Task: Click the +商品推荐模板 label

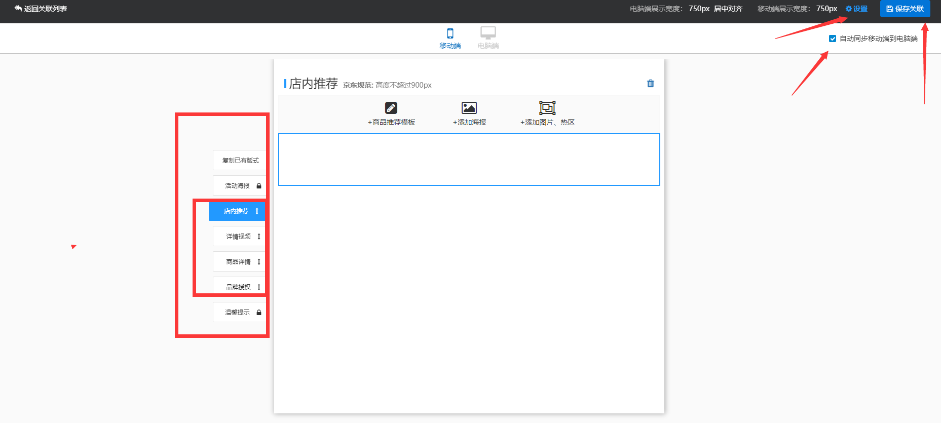Action: [x=391, y=122]
